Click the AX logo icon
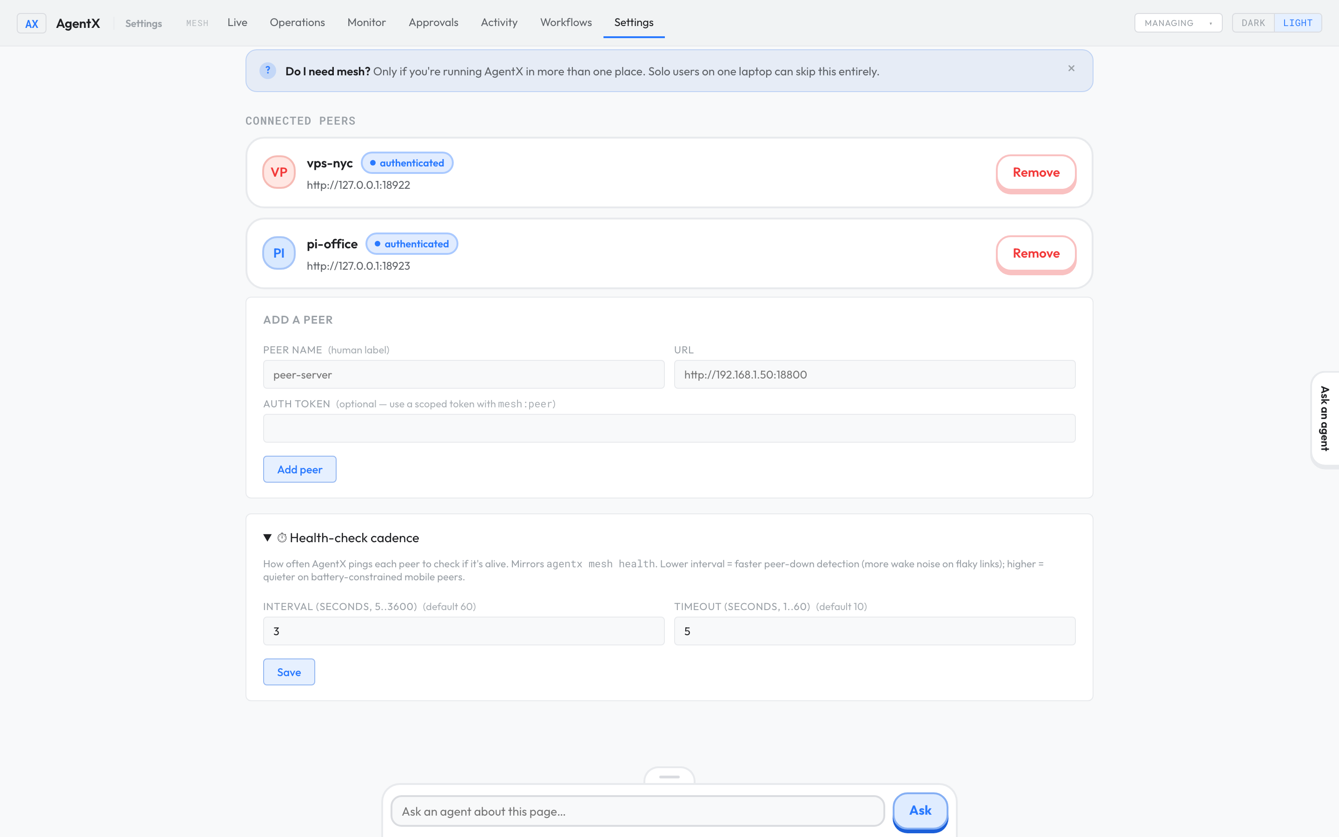Screen dimensions: 1339x837 tap(32, 23)
